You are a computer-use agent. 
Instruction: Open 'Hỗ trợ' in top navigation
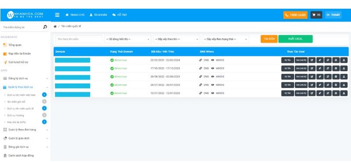click(x=119, y=15)
